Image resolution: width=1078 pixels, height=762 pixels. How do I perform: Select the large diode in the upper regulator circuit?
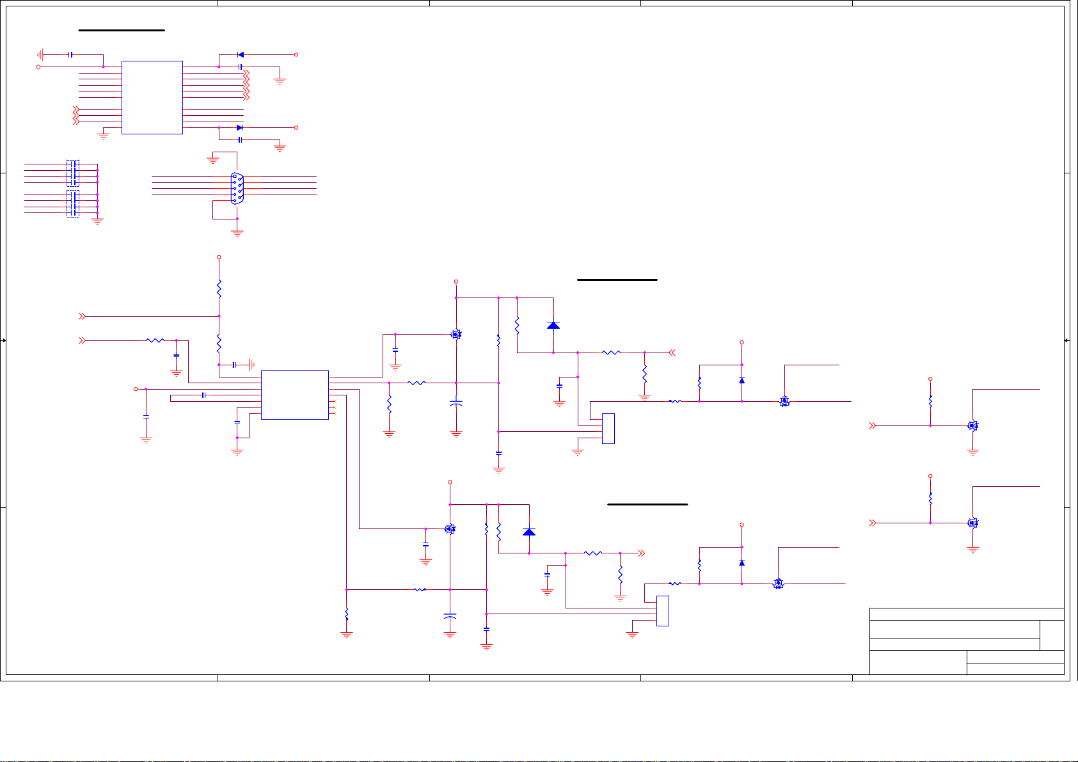(553, 325)
